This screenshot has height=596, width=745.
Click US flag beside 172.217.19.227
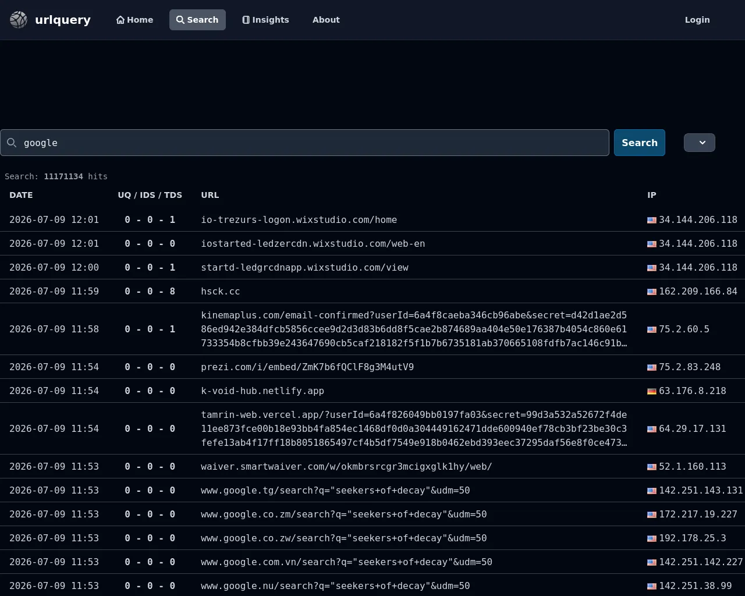(652, 515)
